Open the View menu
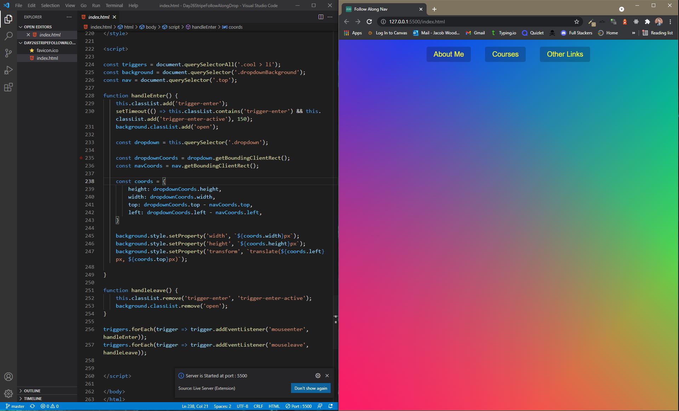Image resolution: width=679 pixels, height=411 pixels. point(70,5)
